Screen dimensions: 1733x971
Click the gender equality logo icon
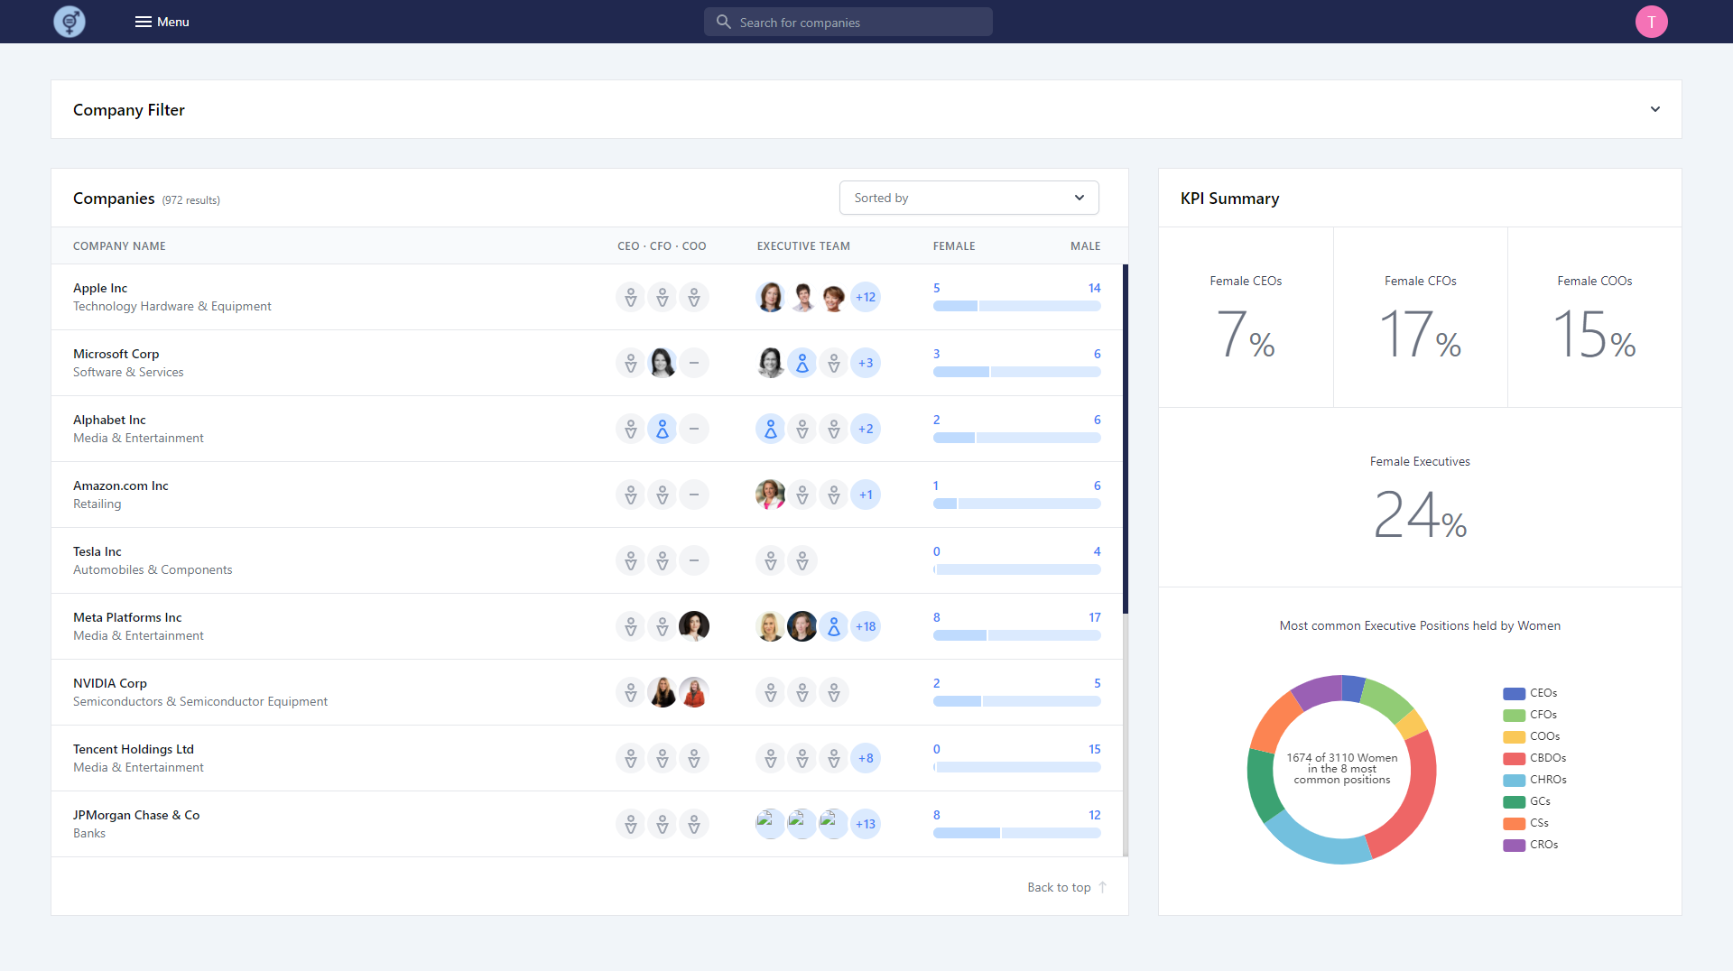70,22
